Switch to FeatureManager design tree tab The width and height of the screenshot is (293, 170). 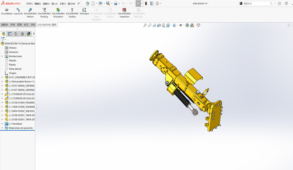tap(3, 34)
